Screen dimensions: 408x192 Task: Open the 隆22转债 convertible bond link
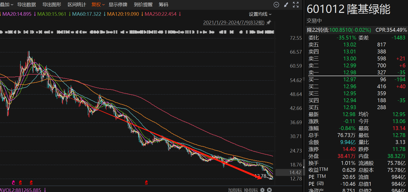[x=339, y=30]
